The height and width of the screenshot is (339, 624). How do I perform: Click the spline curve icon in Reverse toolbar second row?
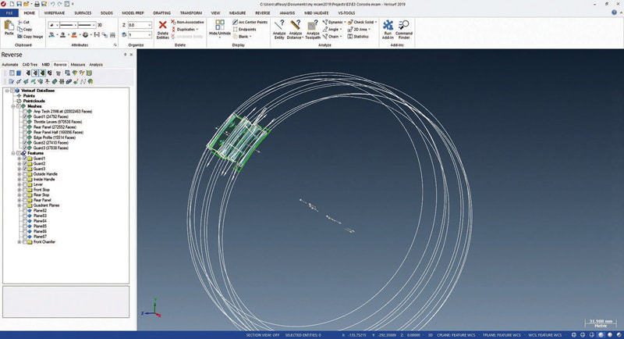pos(83,81)
